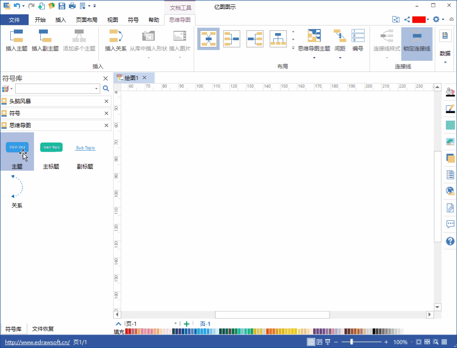Viewport: 457px width, 348px height.
Task: Collapse the ribbon with the caret
Action: (452, 19)
